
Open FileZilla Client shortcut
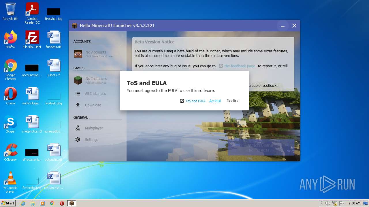(32, 40)
